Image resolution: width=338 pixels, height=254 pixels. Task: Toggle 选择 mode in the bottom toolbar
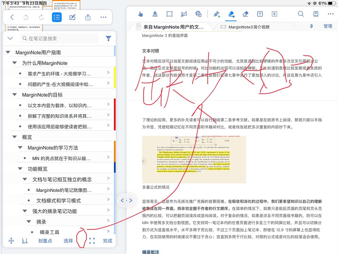pyautogui.click(x=68, y=241)
